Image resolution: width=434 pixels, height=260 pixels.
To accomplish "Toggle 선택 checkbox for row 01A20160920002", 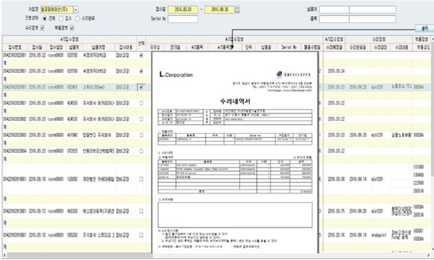I will (141, 119).
